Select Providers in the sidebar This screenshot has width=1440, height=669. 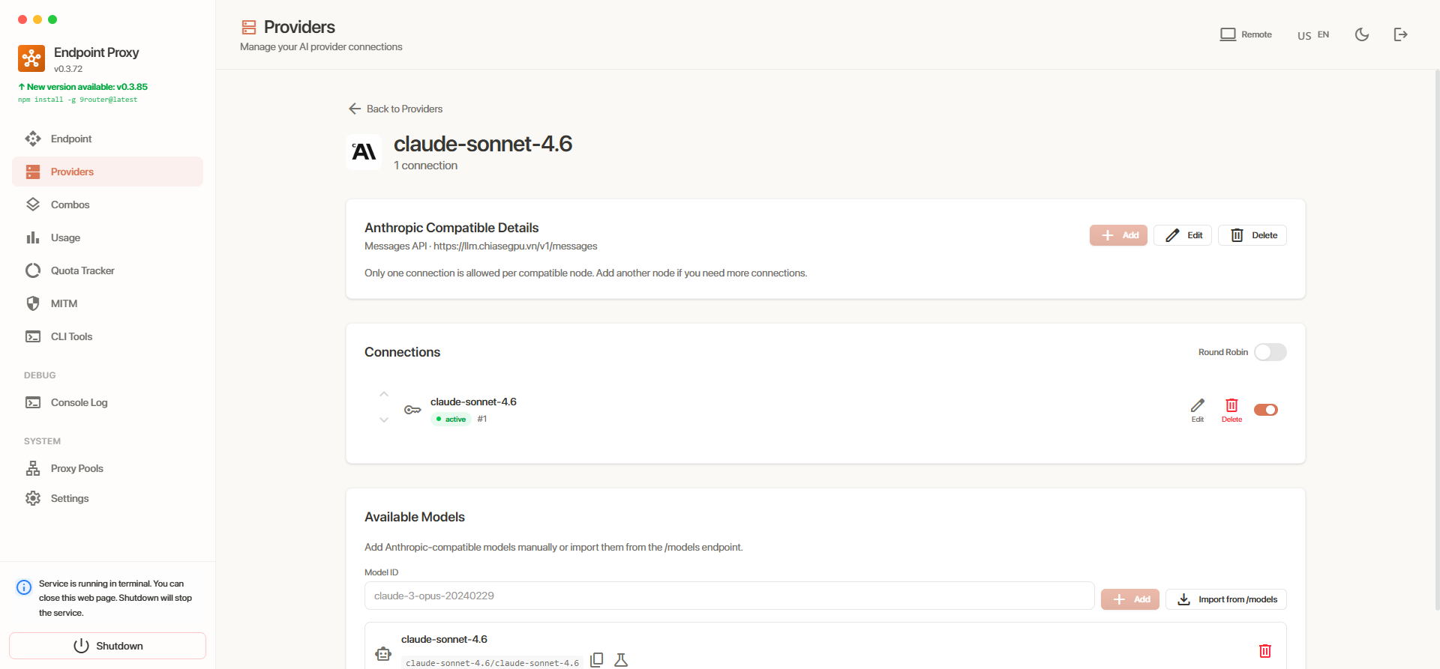point(107,172)
